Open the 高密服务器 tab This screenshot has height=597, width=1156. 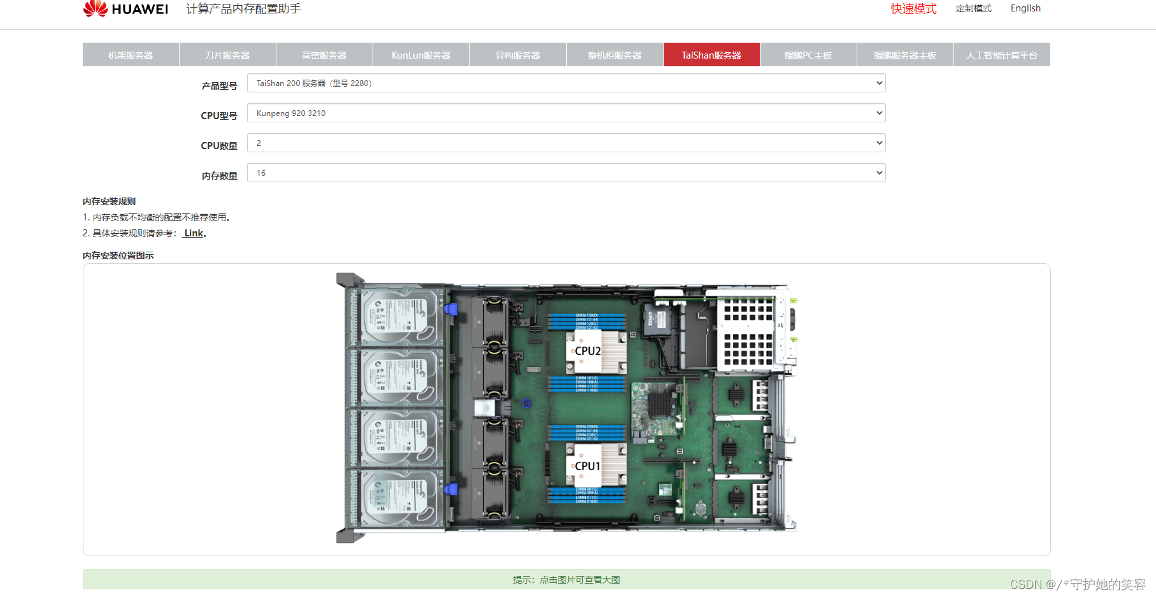tap(324, 55)
